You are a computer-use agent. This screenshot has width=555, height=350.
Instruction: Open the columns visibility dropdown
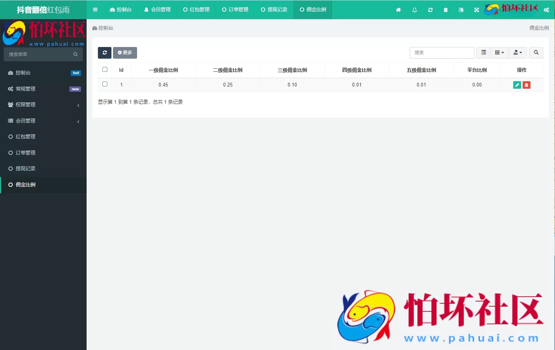tap(500, 53)
